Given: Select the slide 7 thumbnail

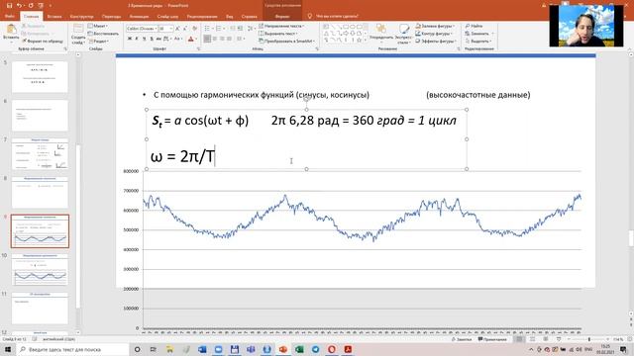Looking at the screenshot, I should coord(40,154).
